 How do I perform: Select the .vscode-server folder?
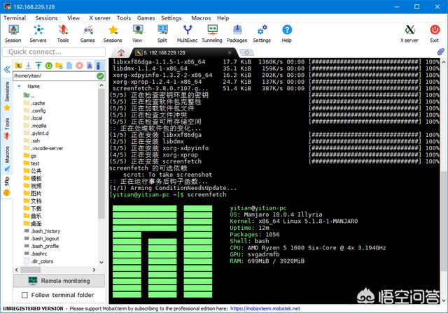point(43,148)
